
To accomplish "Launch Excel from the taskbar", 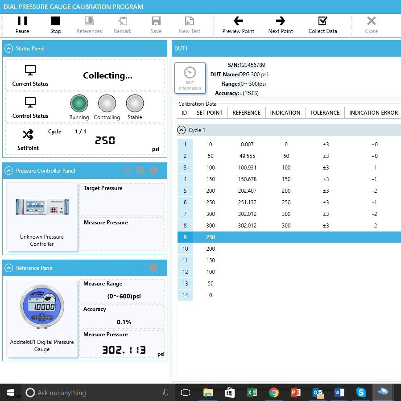I will click(252, 393).
